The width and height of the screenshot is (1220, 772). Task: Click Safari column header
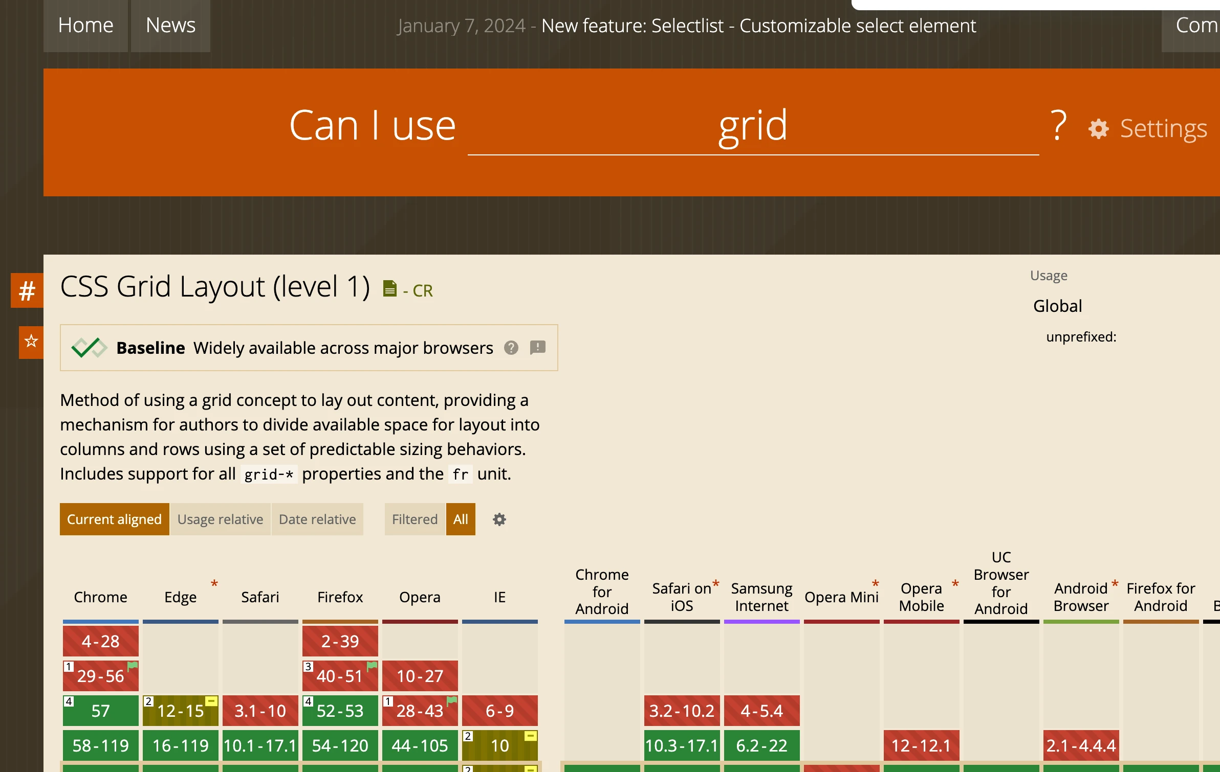click(260, 597)
